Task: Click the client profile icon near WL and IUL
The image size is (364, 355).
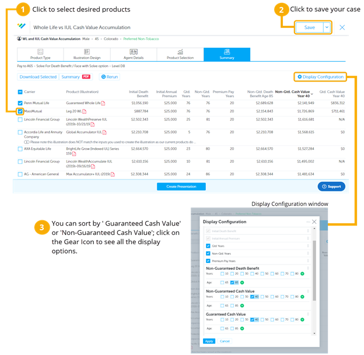Action: pyautogui.click(x=19, y=38)
